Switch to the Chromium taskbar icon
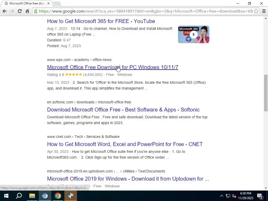268x201 pixels. point(45,196)
